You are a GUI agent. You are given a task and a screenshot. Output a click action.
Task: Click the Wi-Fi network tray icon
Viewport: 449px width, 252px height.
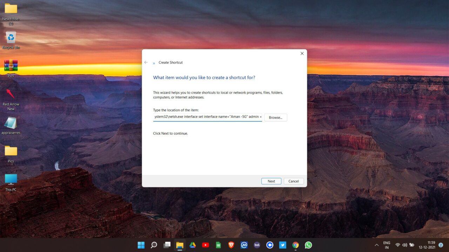point(397,245)
